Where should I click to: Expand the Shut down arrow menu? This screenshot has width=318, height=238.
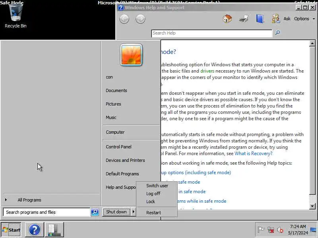pos(133,212)
